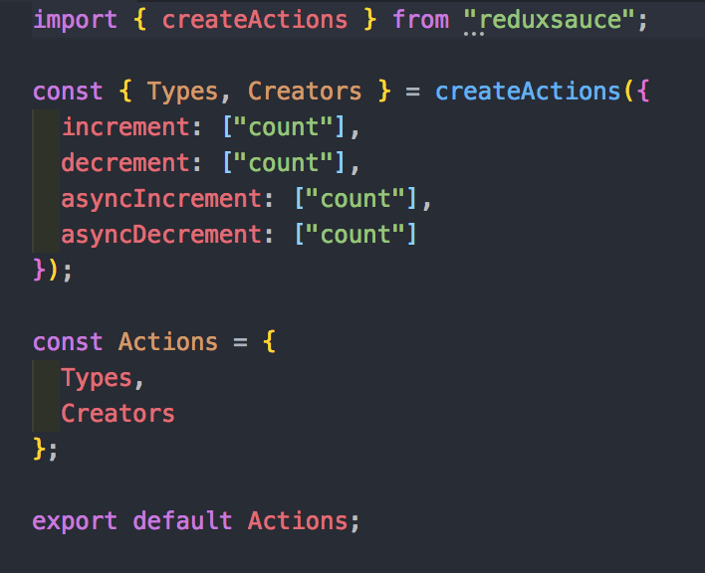Viewport: 705px width, 573px height.
Task: Click the "from" keyword
Action: [420, 20]
